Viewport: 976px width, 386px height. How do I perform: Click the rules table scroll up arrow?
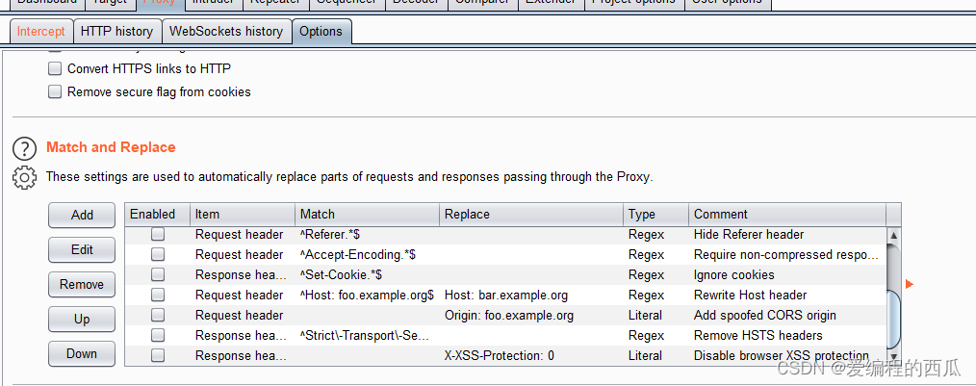pos(893,235)
